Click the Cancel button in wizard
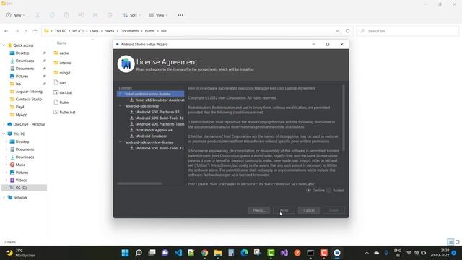The height and width of the screenshot is (260, 462). coord(309,210)
